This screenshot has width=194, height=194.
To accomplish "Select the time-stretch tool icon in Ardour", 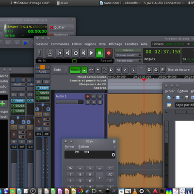I will click(x=112, y=70).
